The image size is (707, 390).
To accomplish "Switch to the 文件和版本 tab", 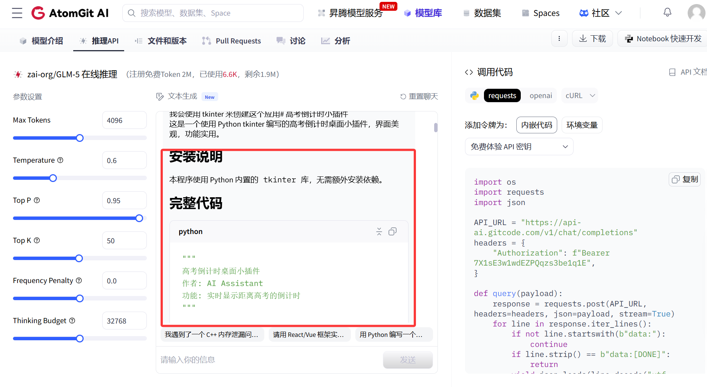I will click(x=161, y=41).
